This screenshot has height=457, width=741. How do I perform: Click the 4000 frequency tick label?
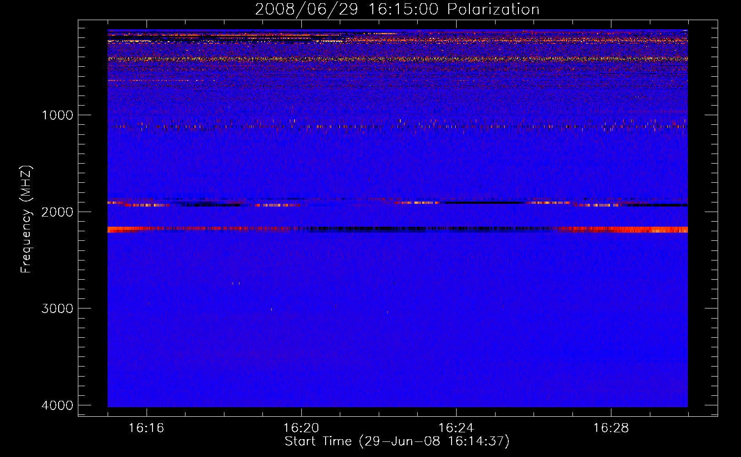click(57, 405)
